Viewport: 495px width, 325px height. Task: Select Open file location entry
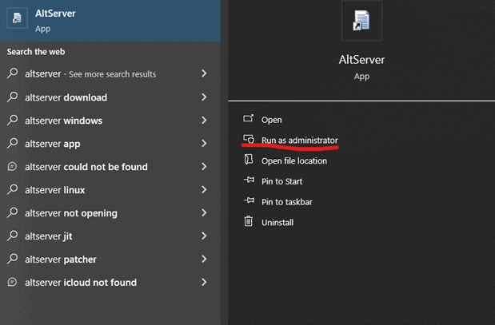click(293, 161)
